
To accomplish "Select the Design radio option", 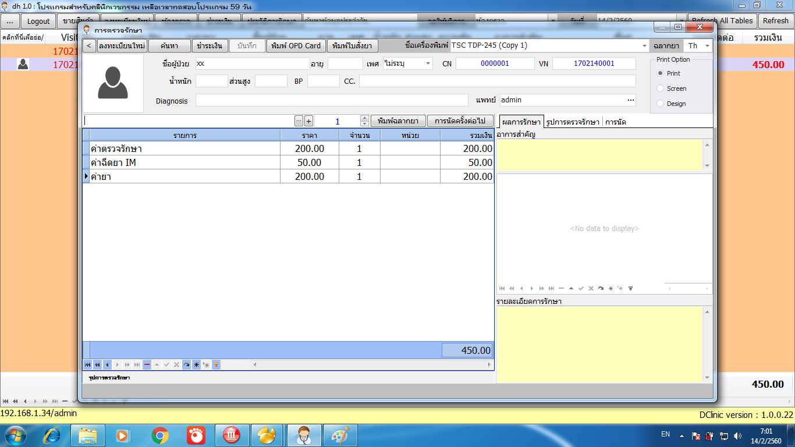I will coord(660,104).
